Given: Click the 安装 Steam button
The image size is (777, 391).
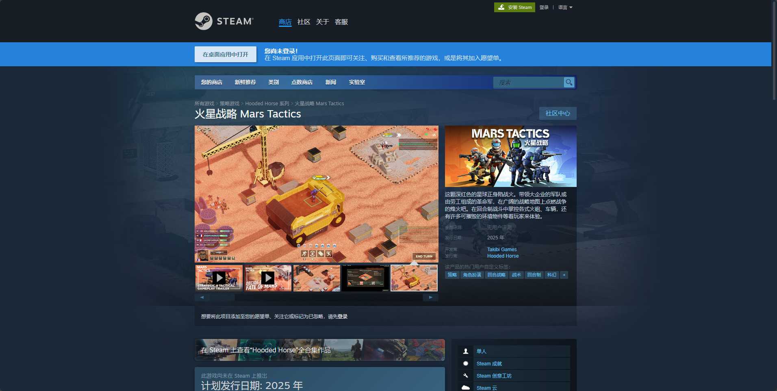Looking at the screenshot, I should [514, 7].
